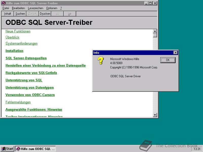Click the yellow question mark icon

pyautogui.click(x=100, y=61)
